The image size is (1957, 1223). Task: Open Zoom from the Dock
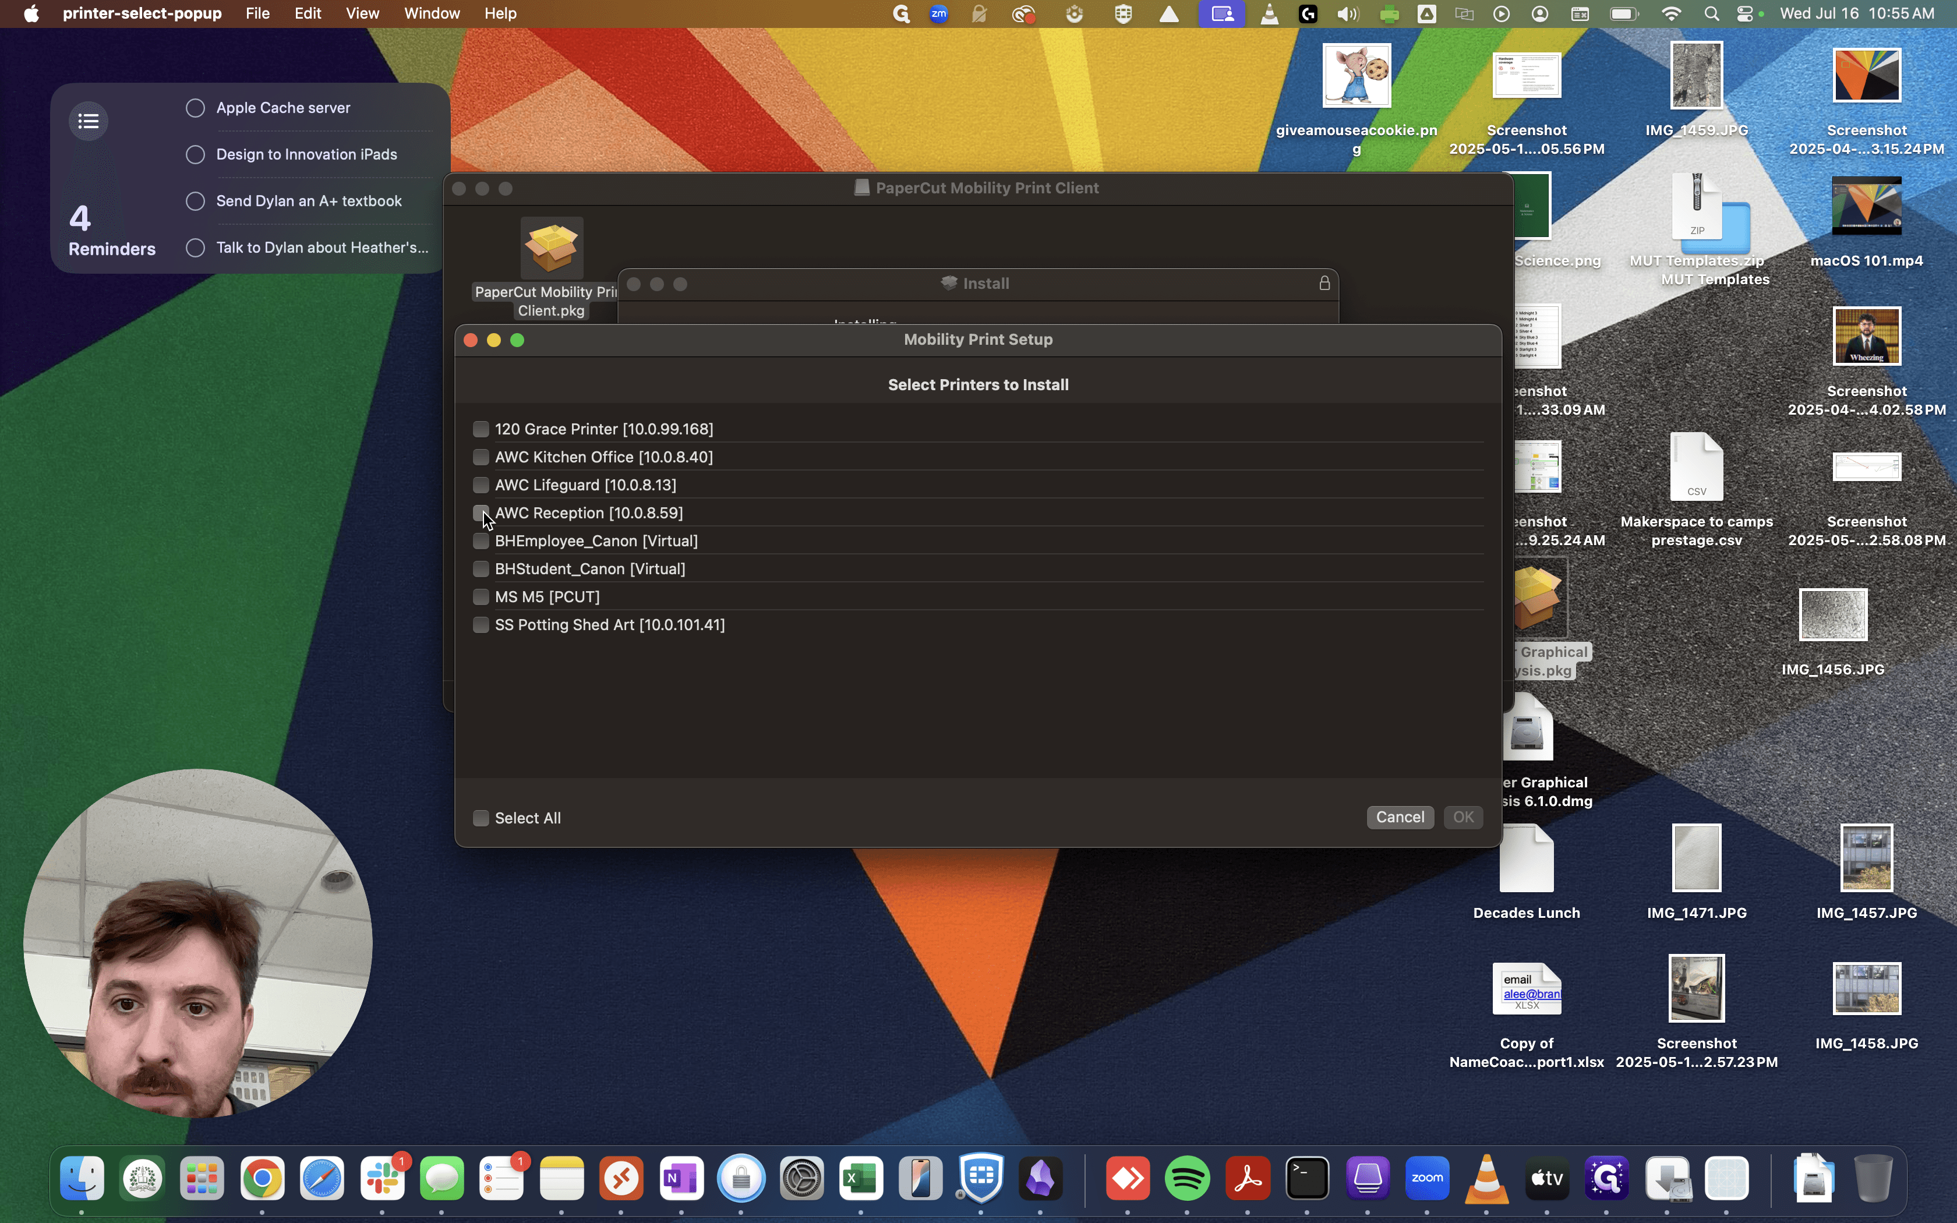pyautogui.click(x=1428, y=1179)
